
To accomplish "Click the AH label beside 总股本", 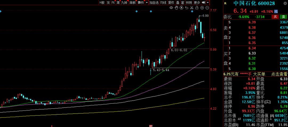I will 240,119.
